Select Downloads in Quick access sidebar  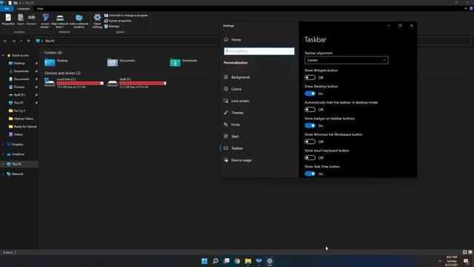pos(21,71)
